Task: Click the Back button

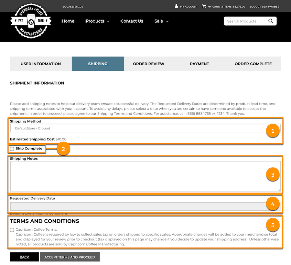Action: pyautogui.click(x=24, y=257)
